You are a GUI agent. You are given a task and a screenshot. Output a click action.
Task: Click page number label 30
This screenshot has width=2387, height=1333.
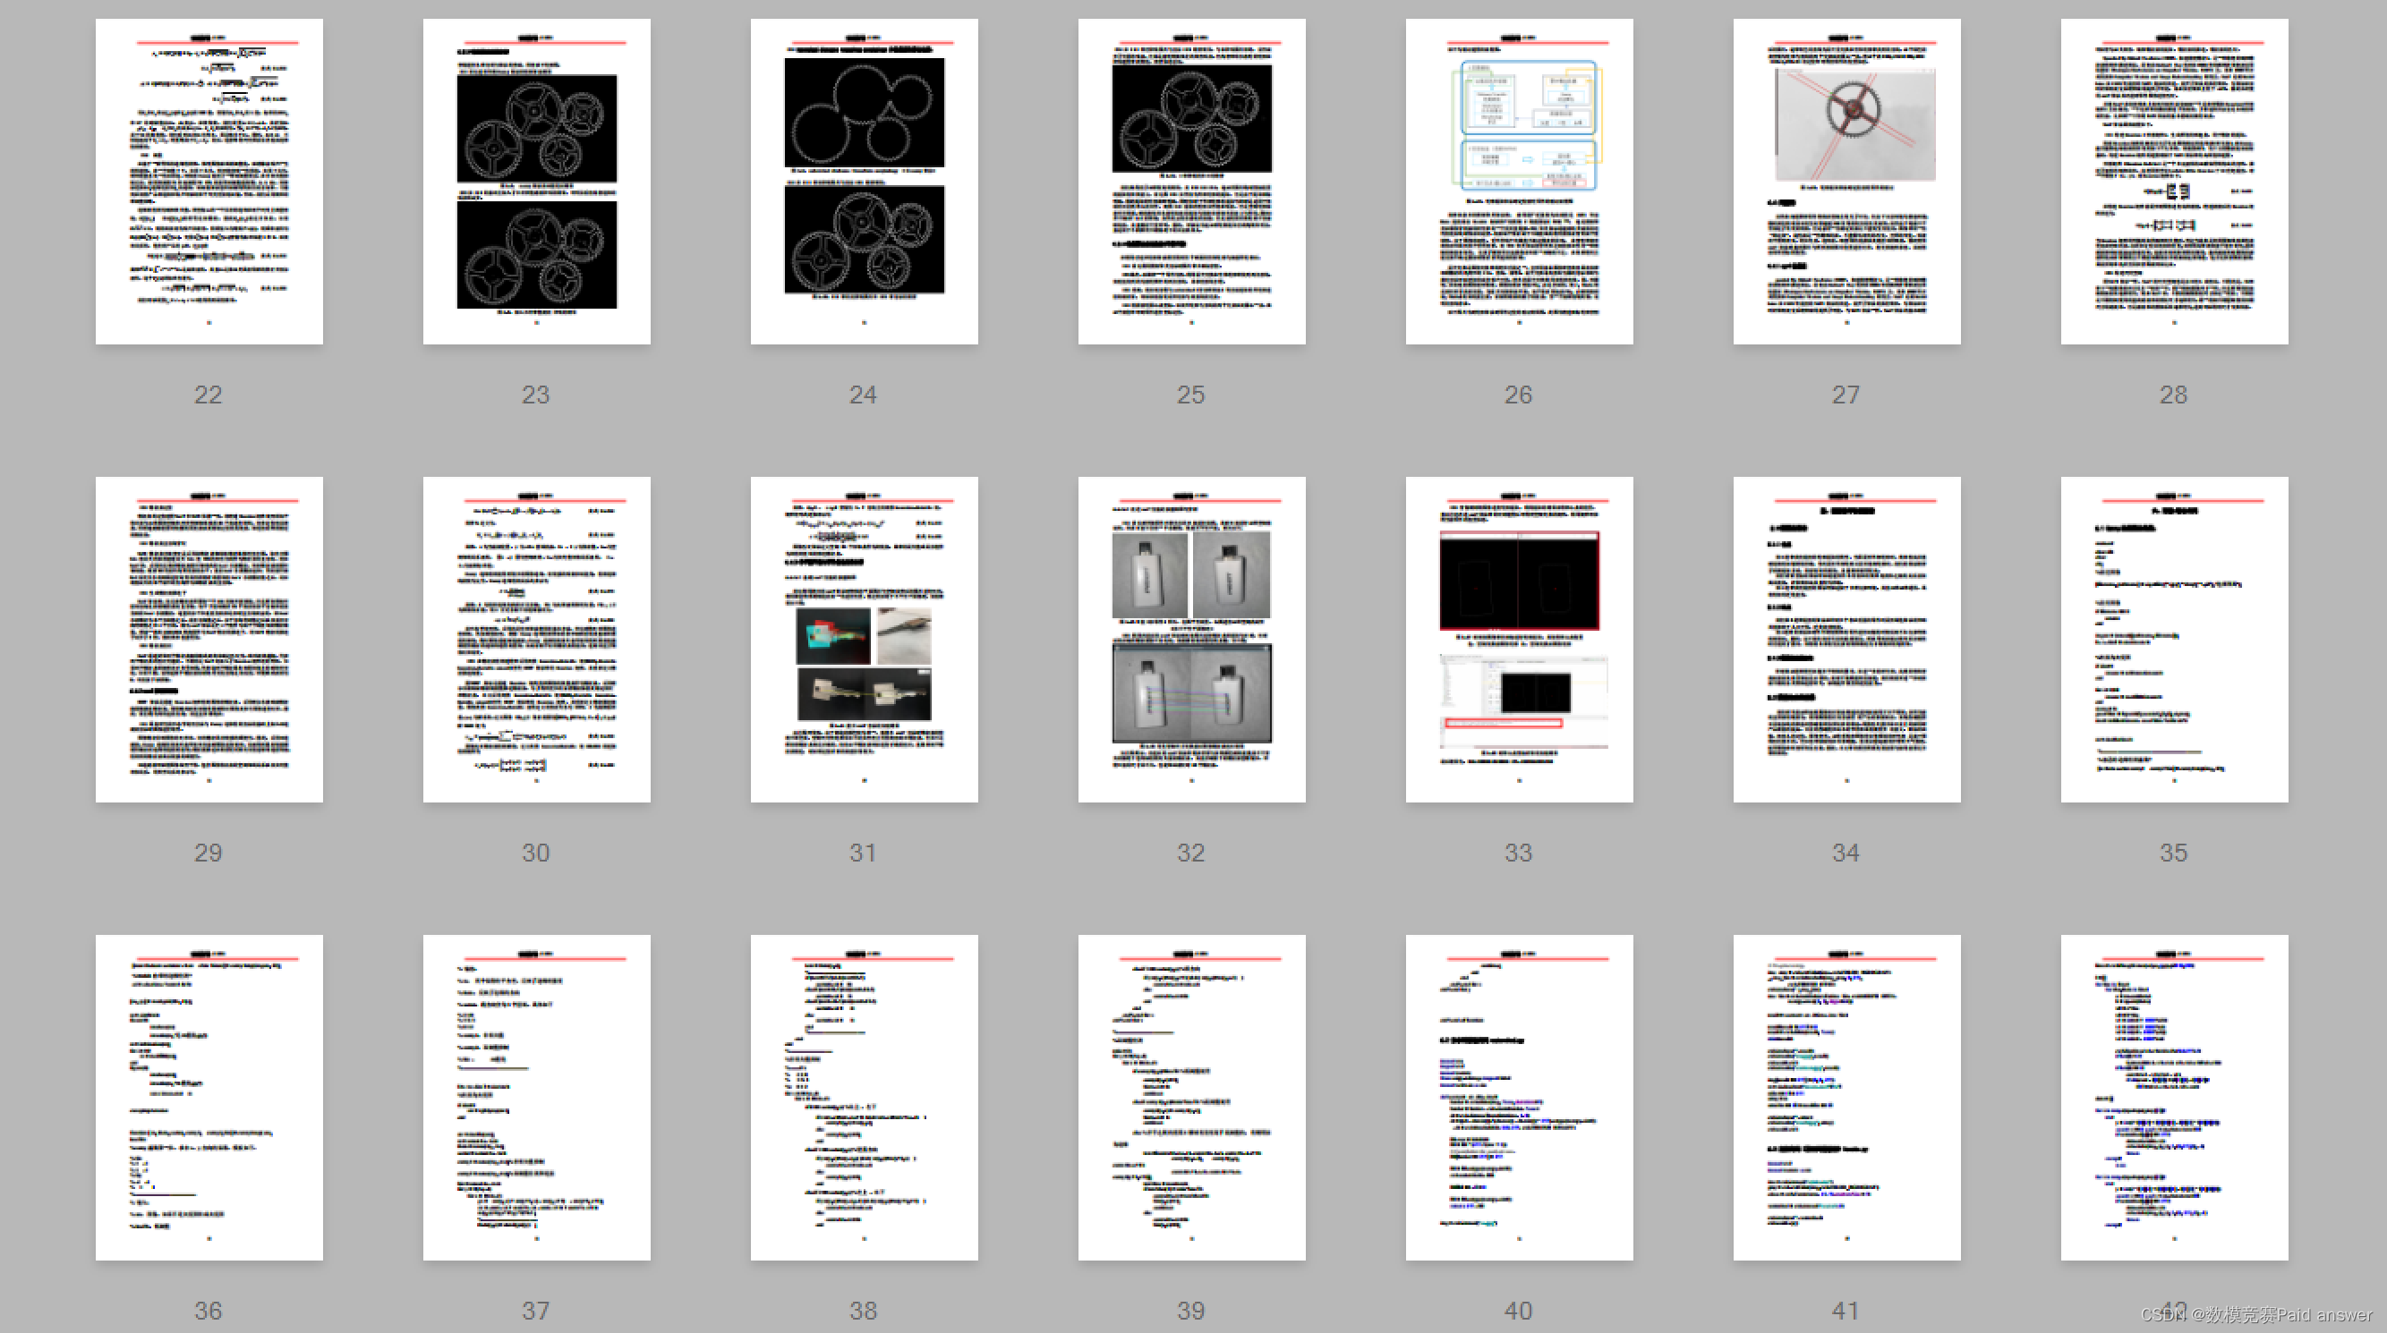[535, 853]
